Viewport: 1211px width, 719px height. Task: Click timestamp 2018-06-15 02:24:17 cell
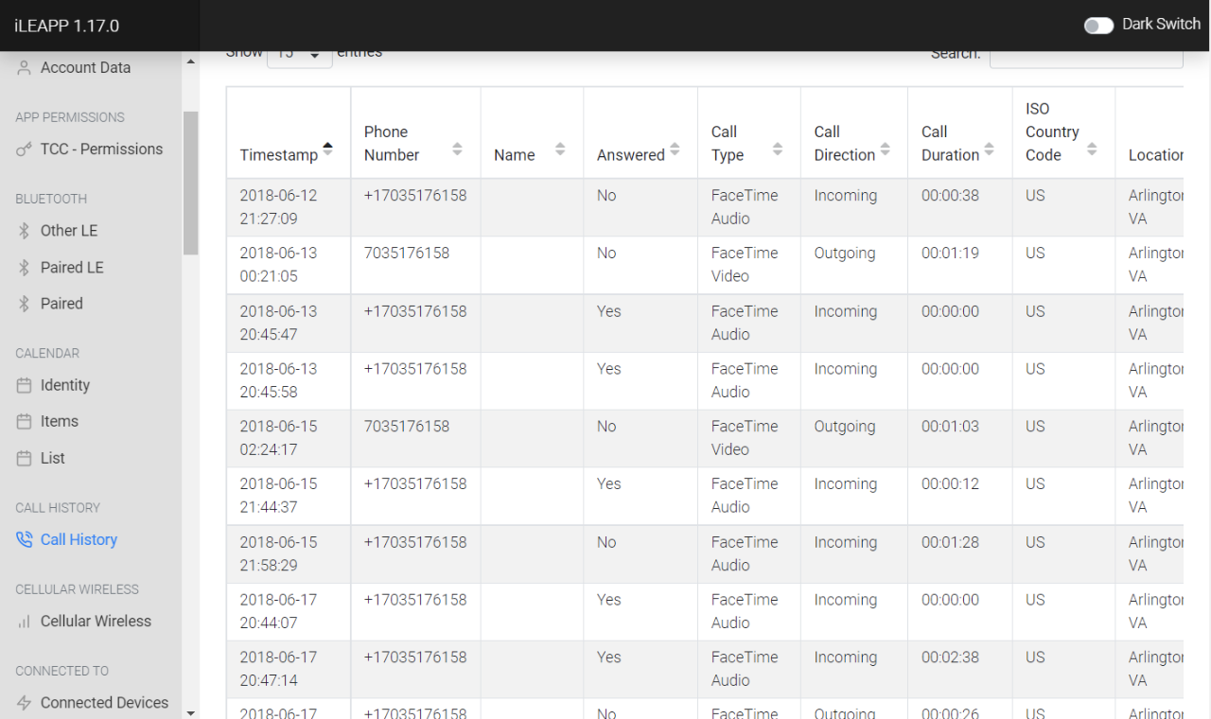[289, 438]
